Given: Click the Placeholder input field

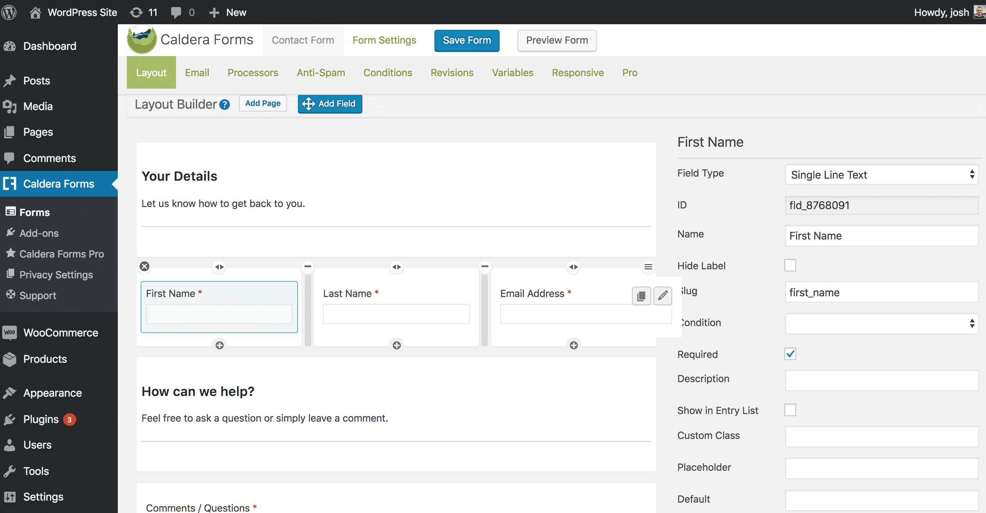Looking at the screenshot, I should pyautogui.click(x=882, y=468).
